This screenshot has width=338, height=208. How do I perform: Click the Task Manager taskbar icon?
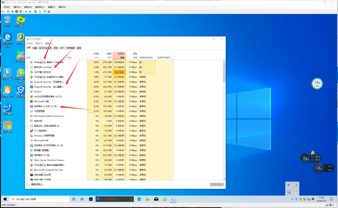[173, 199]
